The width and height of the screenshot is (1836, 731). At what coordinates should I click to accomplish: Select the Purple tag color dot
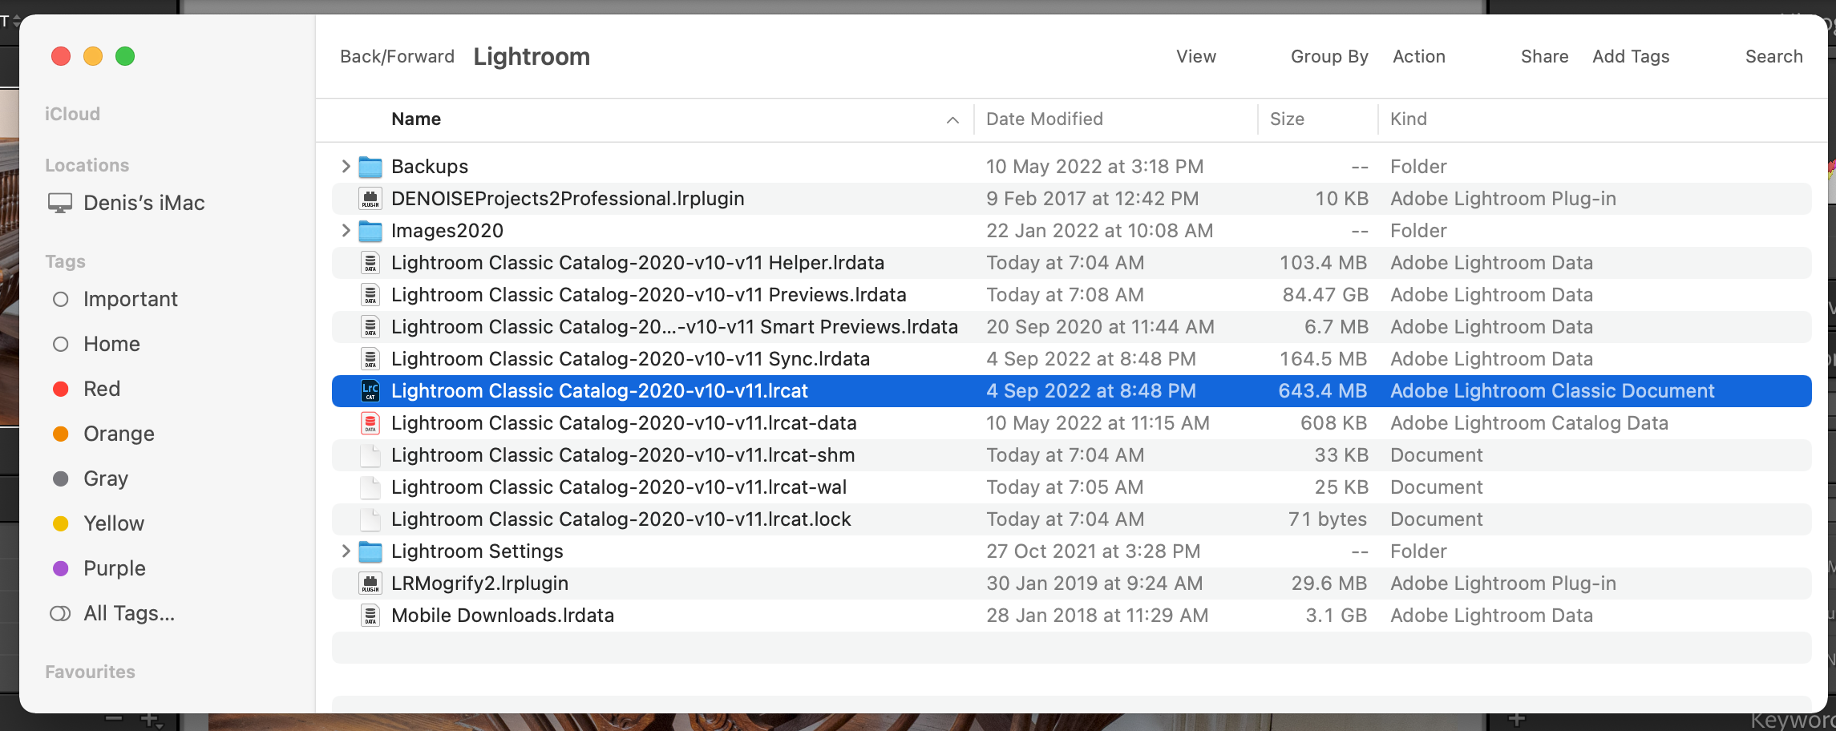(61, 569)
